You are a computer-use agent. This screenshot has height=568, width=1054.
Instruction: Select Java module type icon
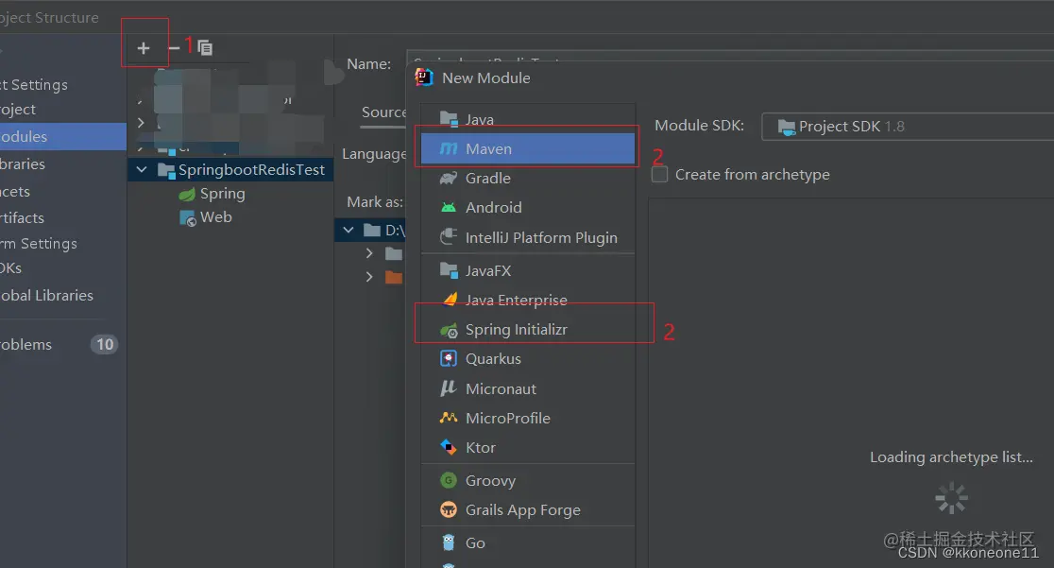click(x=449, y=119)
